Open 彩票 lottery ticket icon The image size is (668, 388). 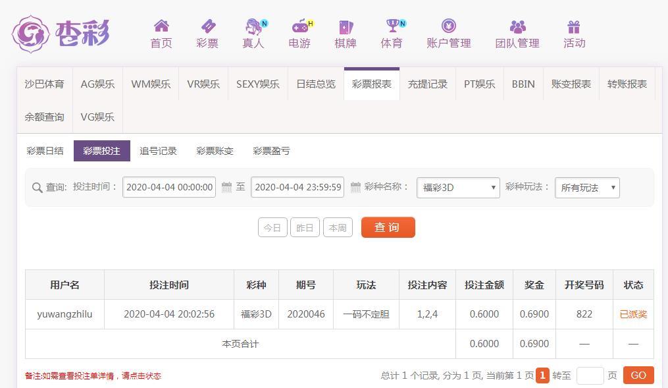tap(208, 26)
